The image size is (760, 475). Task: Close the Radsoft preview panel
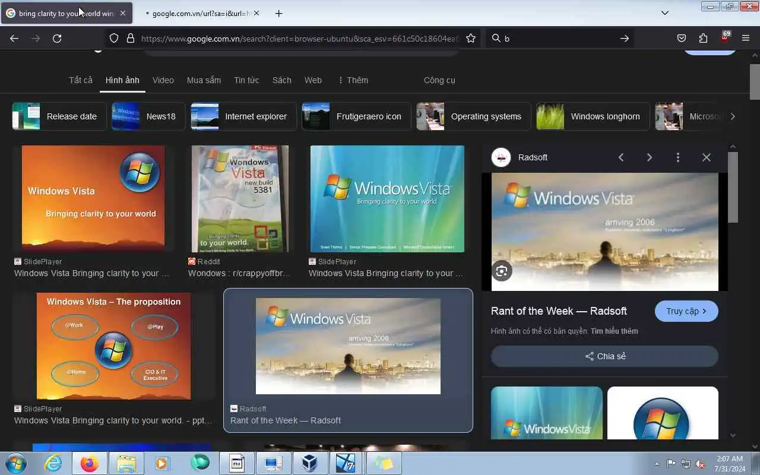pos(707,157)
